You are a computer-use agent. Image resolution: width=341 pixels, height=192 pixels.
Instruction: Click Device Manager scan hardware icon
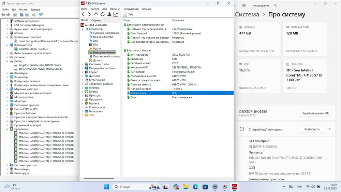coord(41,15)
